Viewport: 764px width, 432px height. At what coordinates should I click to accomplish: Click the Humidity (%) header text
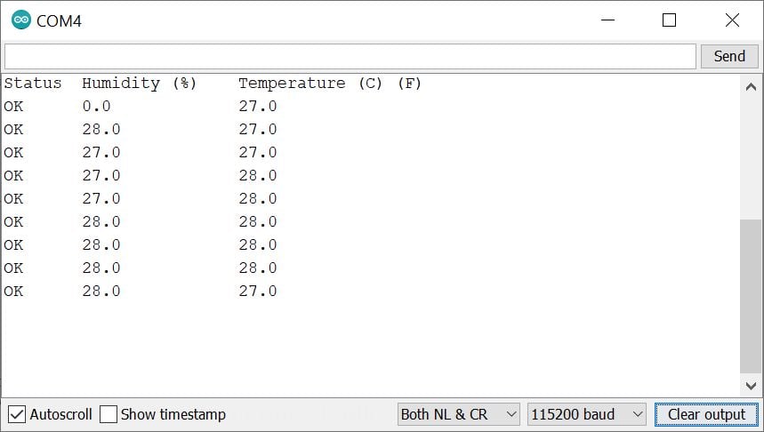(x=139, y=84)
